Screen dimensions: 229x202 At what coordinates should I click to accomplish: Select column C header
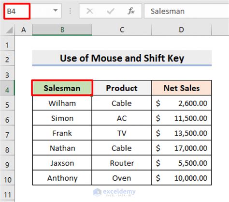pyautogui.click(x=122, y=30)
